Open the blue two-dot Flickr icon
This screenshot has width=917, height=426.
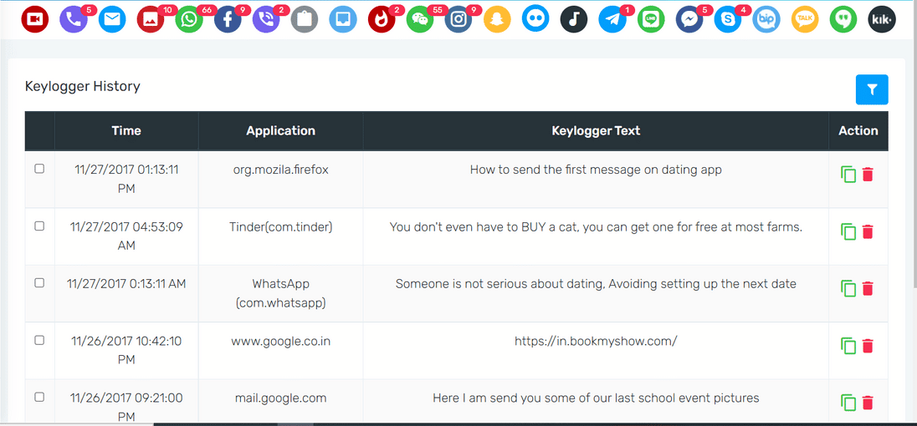click(535, 20)
